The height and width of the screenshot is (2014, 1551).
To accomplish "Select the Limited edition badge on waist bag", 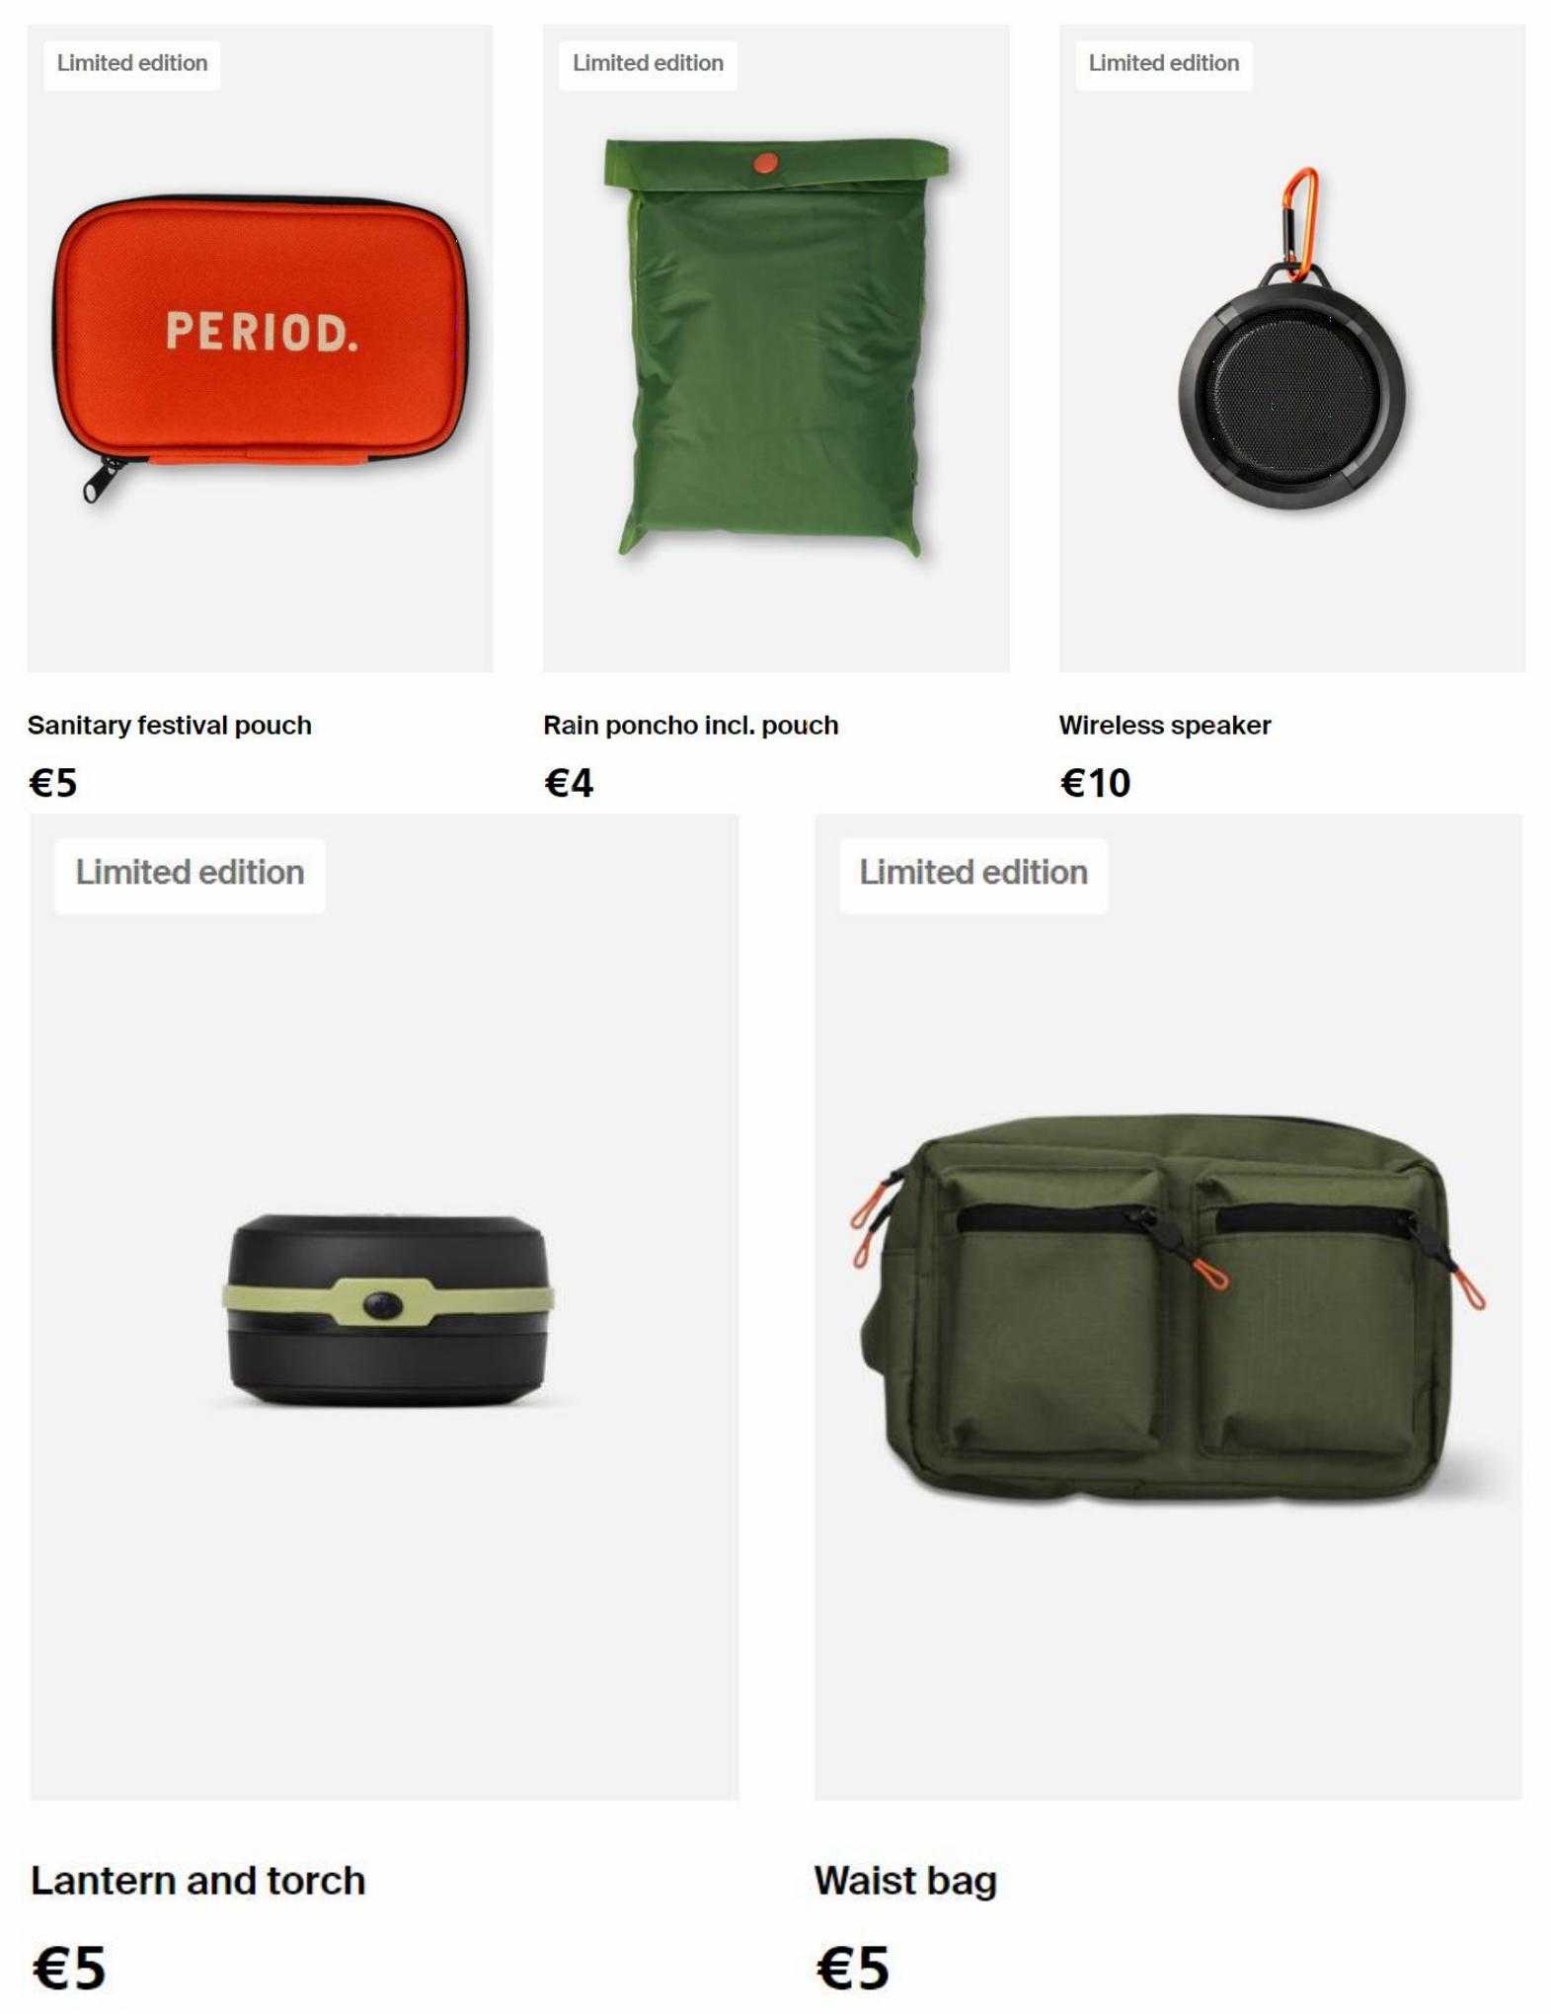I will click(x=973, y=875).
